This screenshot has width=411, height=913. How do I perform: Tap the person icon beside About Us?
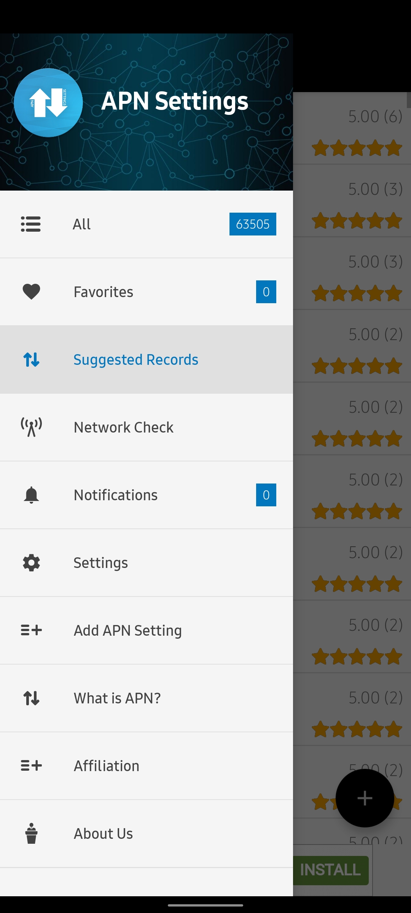pyautogui.click(x=31, y=833)
